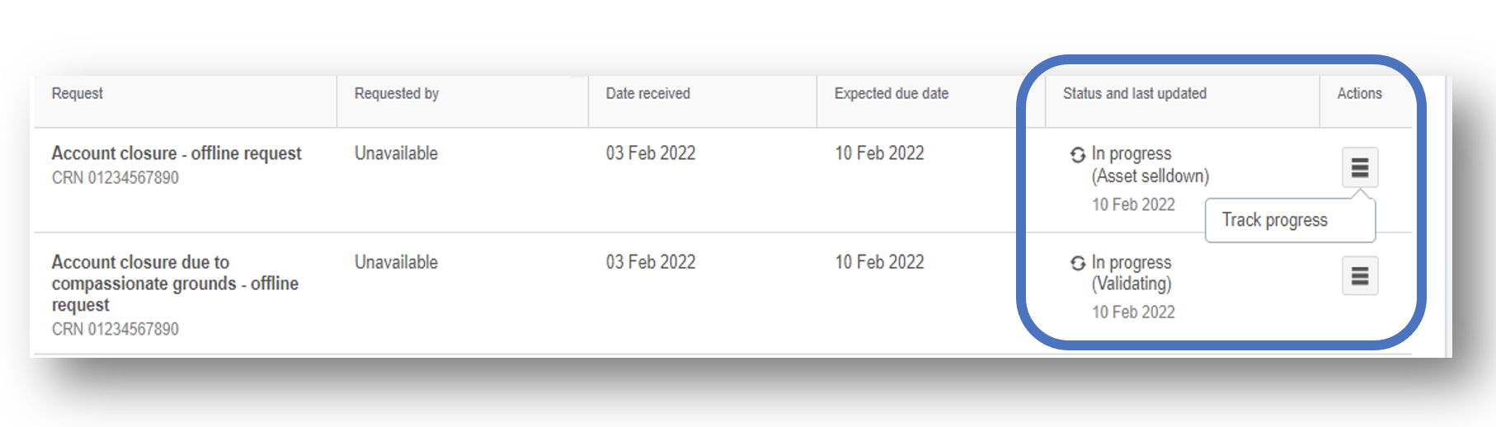
Task: Sort by the Request column header
Action: [x=78, y=94]
